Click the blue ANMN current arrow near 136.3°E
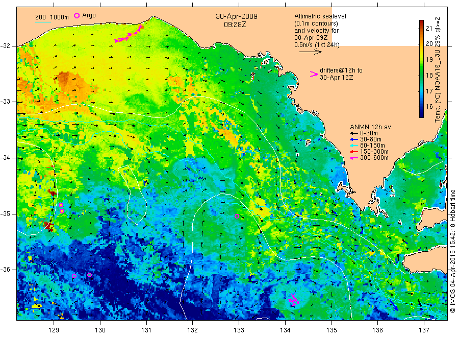The width and height of the screenshot is (459, 337). click(x=393, y=304)
